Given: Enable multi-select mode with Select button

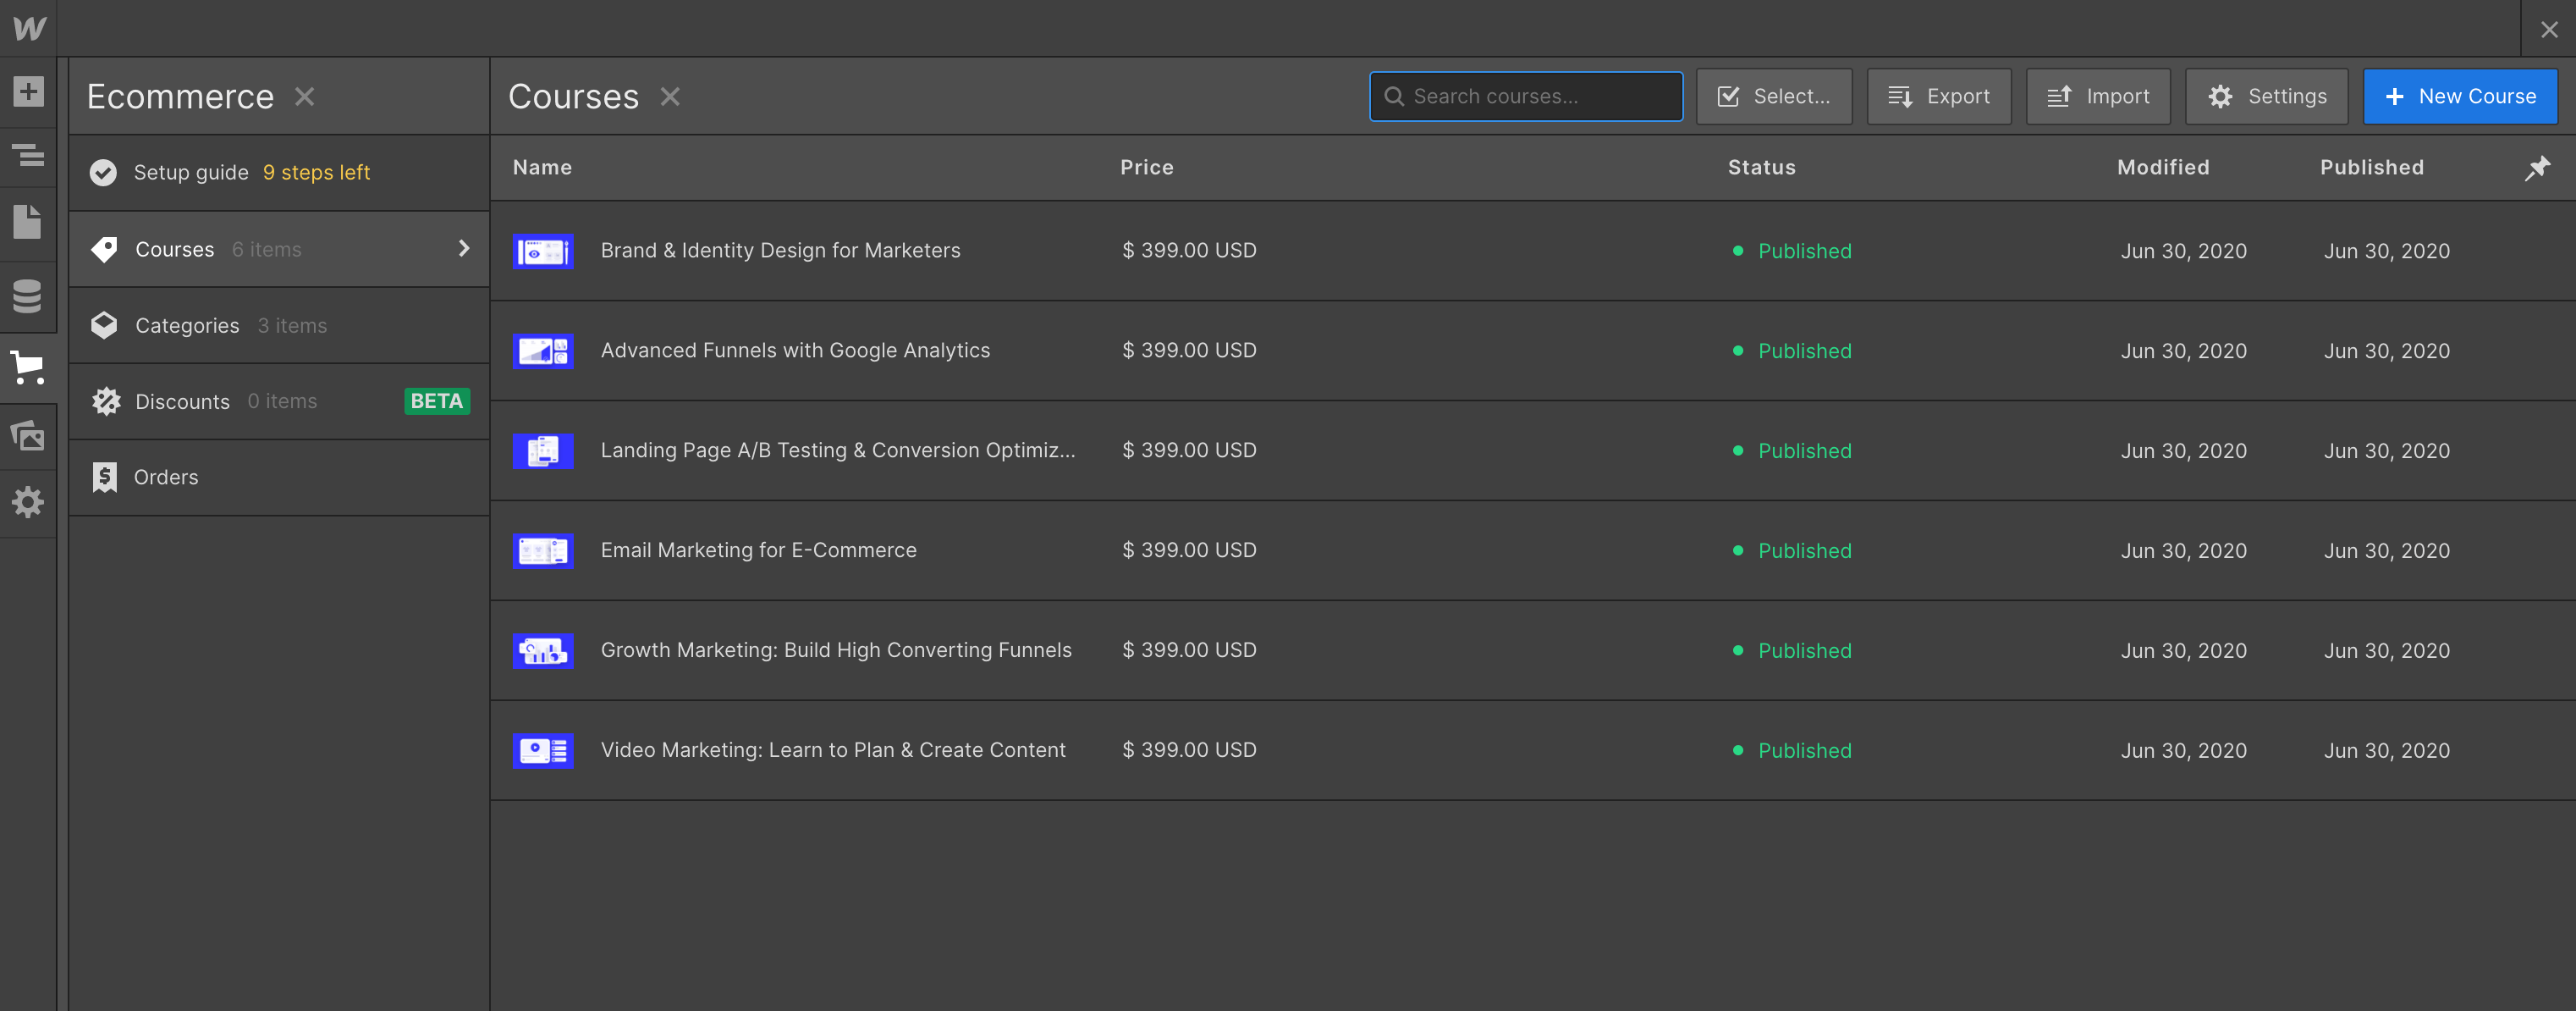Looking at the screenshot, I should tap(1774, 96).
